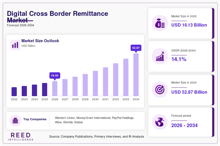Screen dimensions: 220x146
Task: Select the 2028 bar in chart
Action: point(75,86)
